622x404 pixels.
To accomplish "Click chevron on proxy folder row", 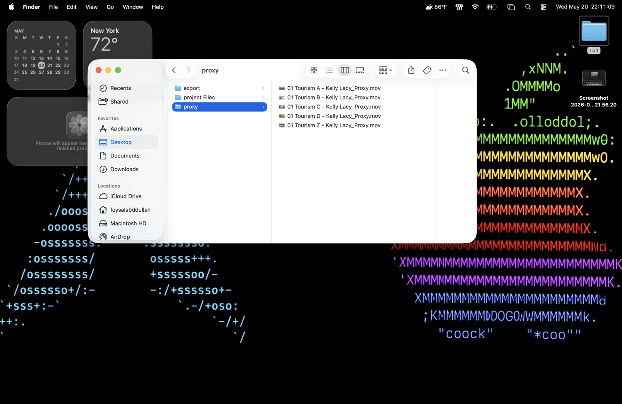I will tap(263, 106).
